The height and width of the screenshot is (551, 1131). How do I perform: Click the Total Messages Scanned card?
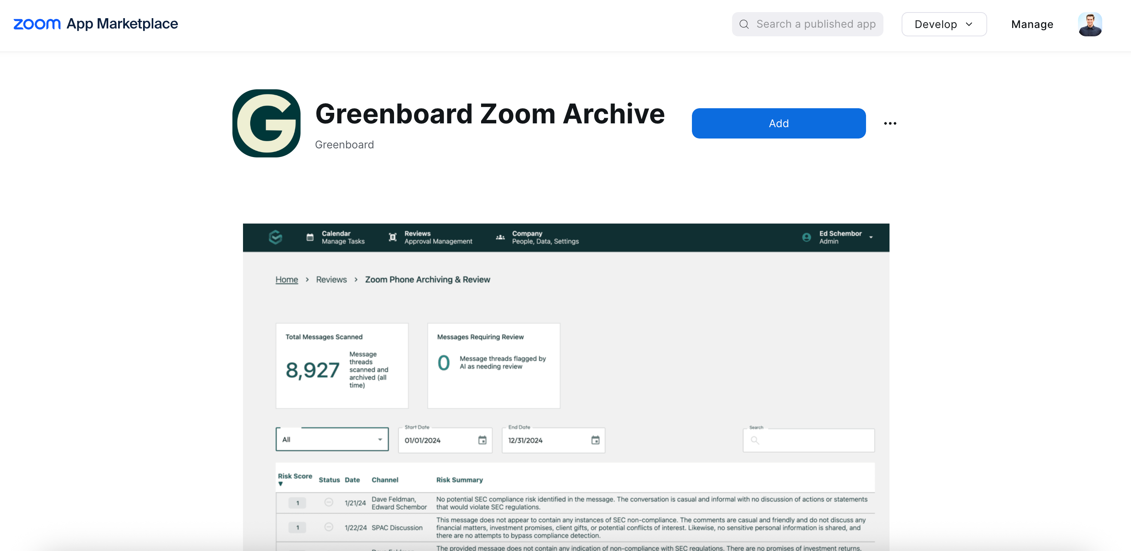point(342,366)
